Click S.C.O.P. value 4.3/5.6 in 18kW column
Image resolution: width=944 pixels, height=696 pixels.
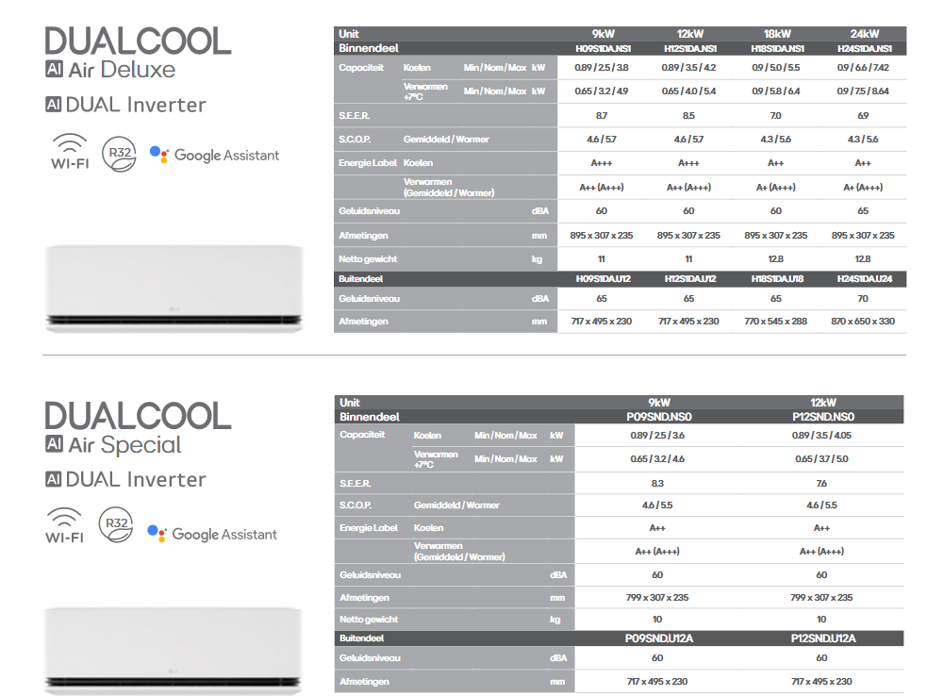pos(775,139)
